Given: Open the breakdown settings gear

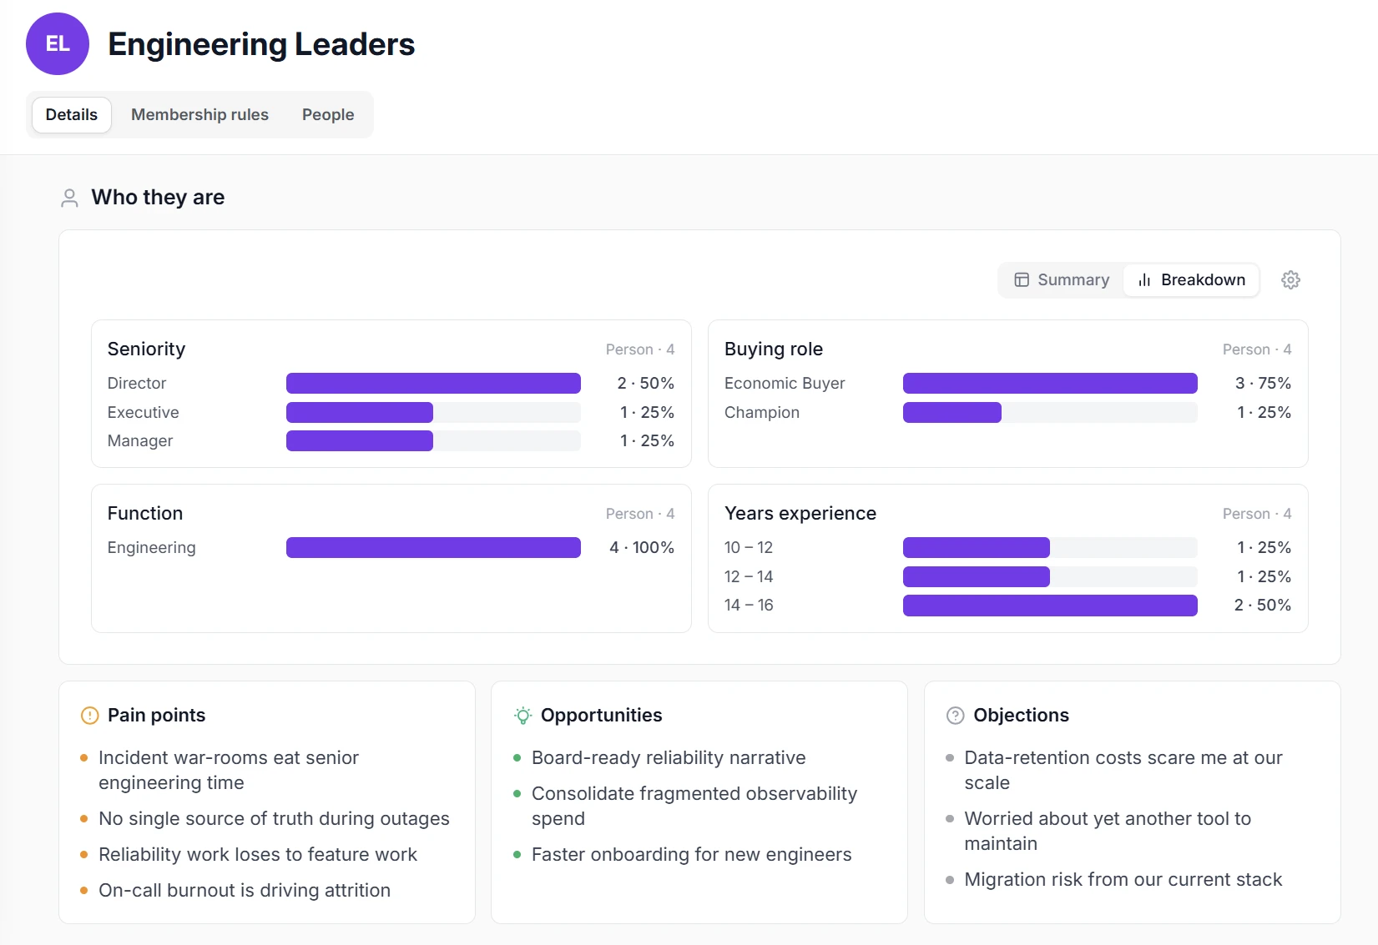Looking at the screenshot, I should pyautogui.click(x=1290, y=280).
